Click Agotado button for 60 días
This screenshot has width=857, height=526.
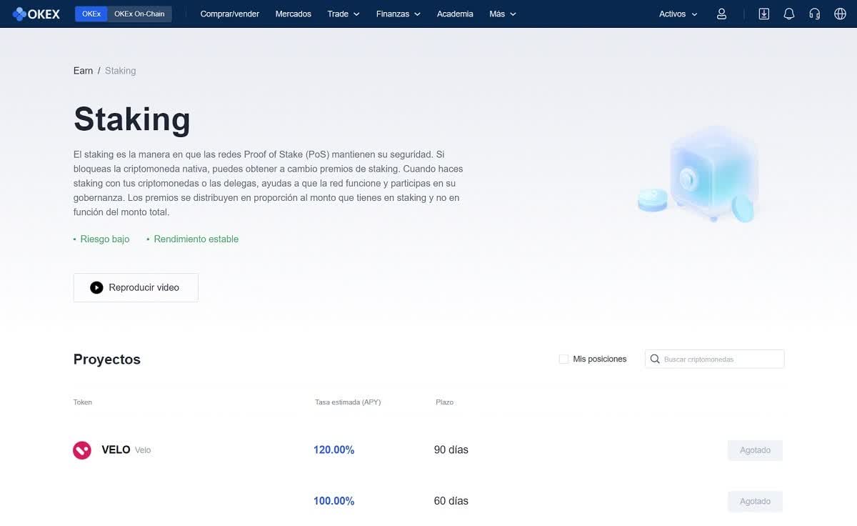[x=755, y=501]
